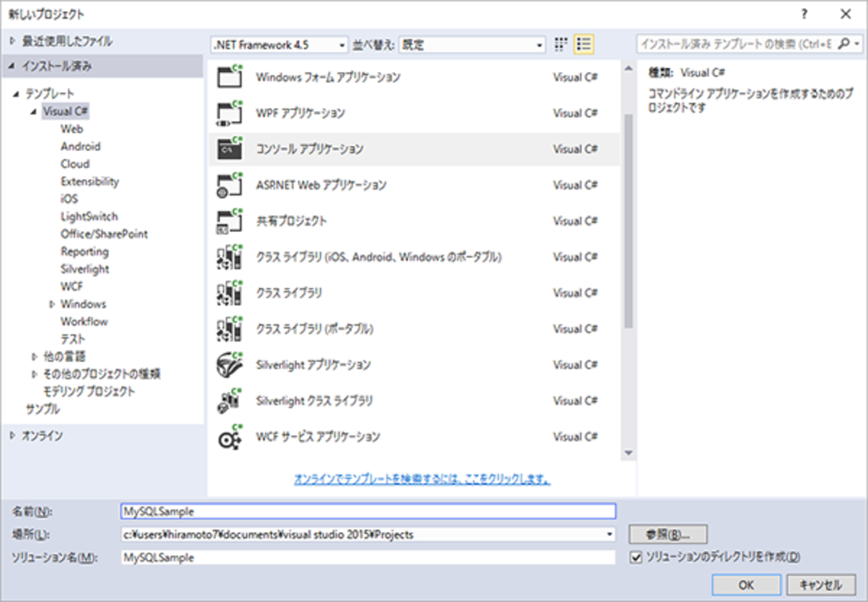Viewport: 868px width, 602px height.
Task: Click the Silverlight アプリケーション label
Action: (313, 365)
